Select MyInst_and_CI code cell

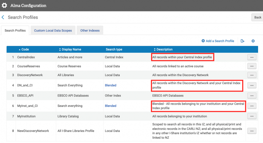27,106
